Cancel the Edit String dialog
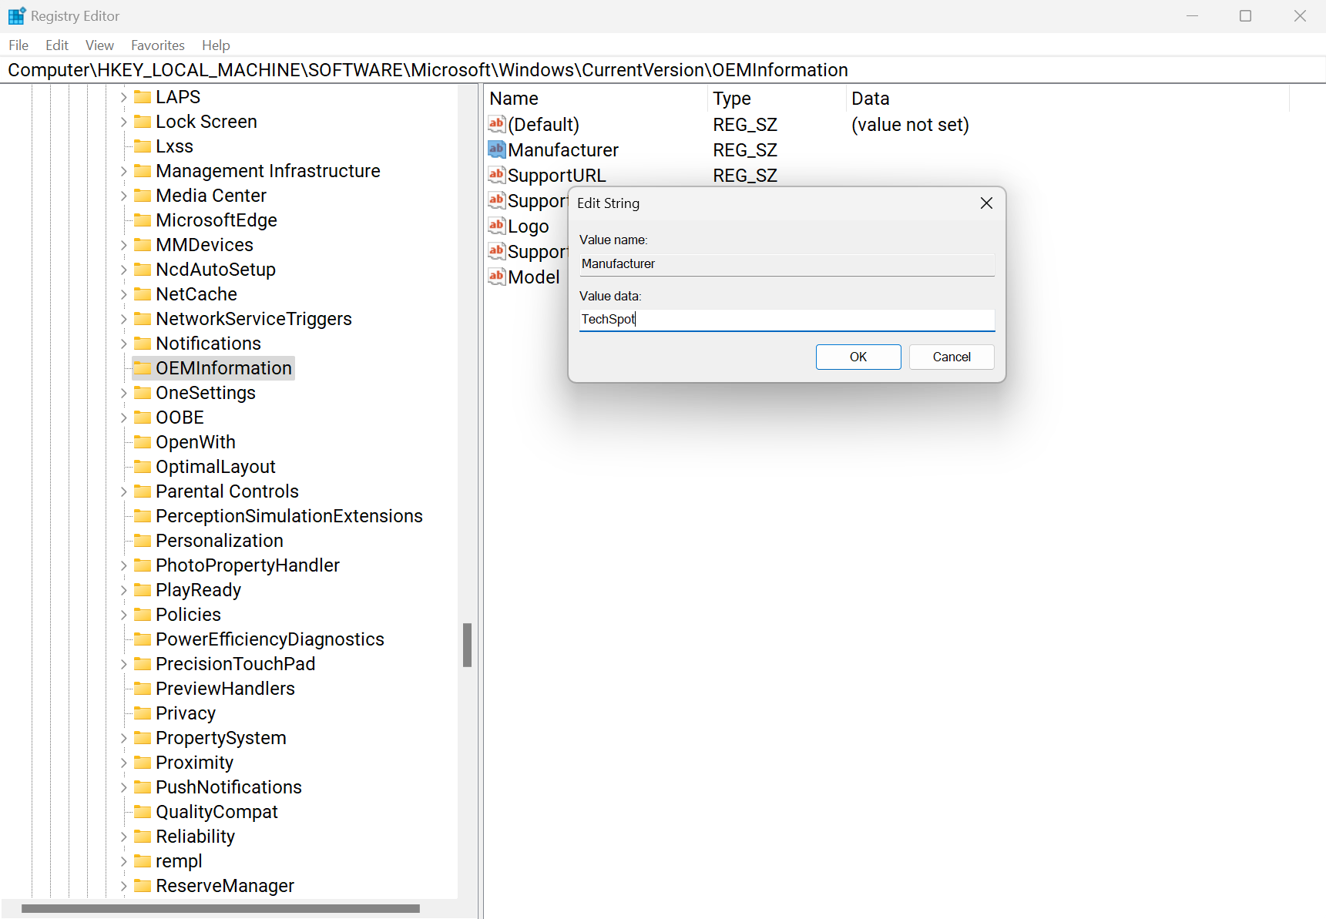 [951, 357]
